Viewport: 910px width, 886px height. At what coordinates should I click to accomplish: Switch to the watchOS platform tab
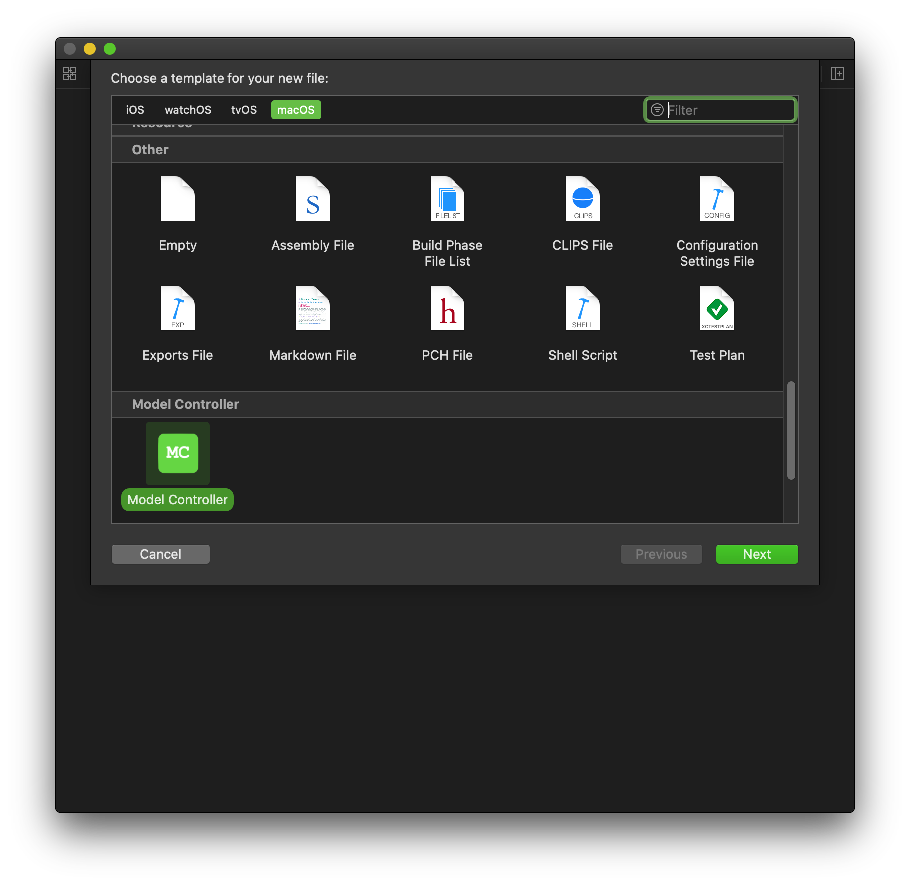click(x=188, y=110)
